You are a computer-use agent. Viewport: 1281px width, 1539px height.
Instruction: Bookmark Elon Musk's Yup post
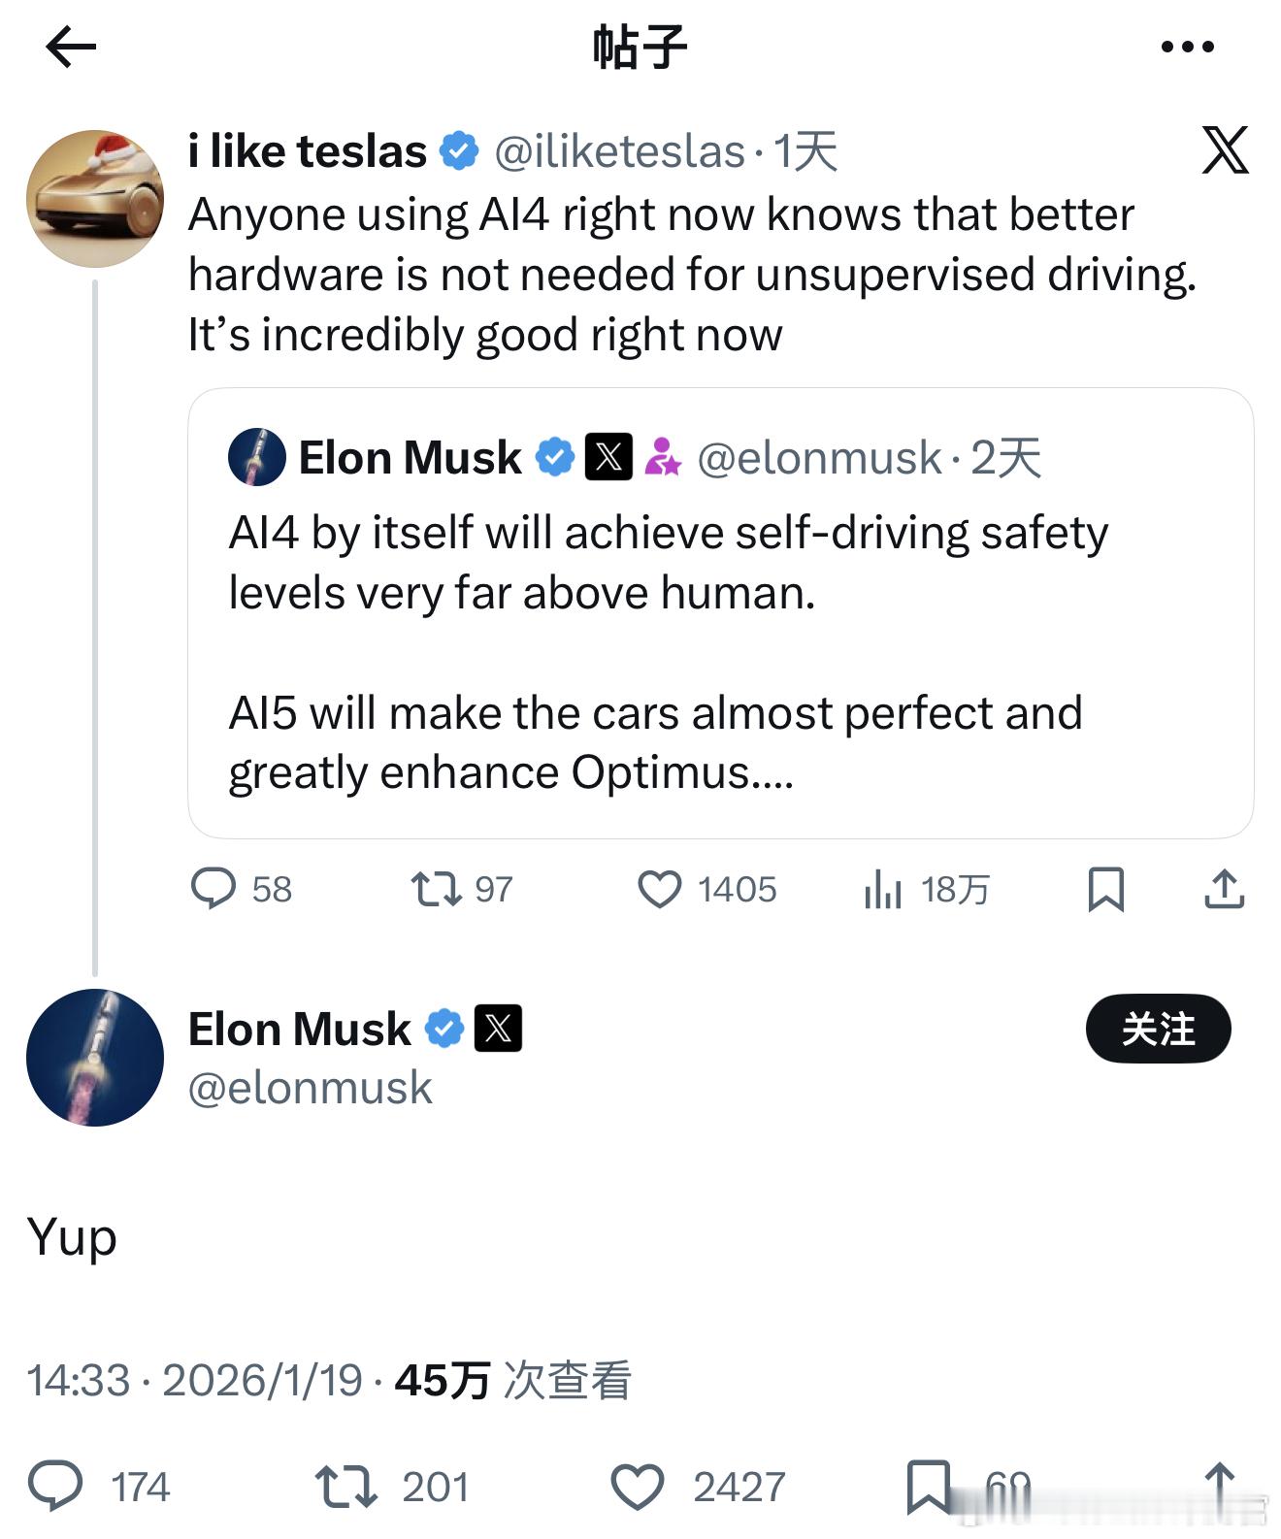point(928,1486)
